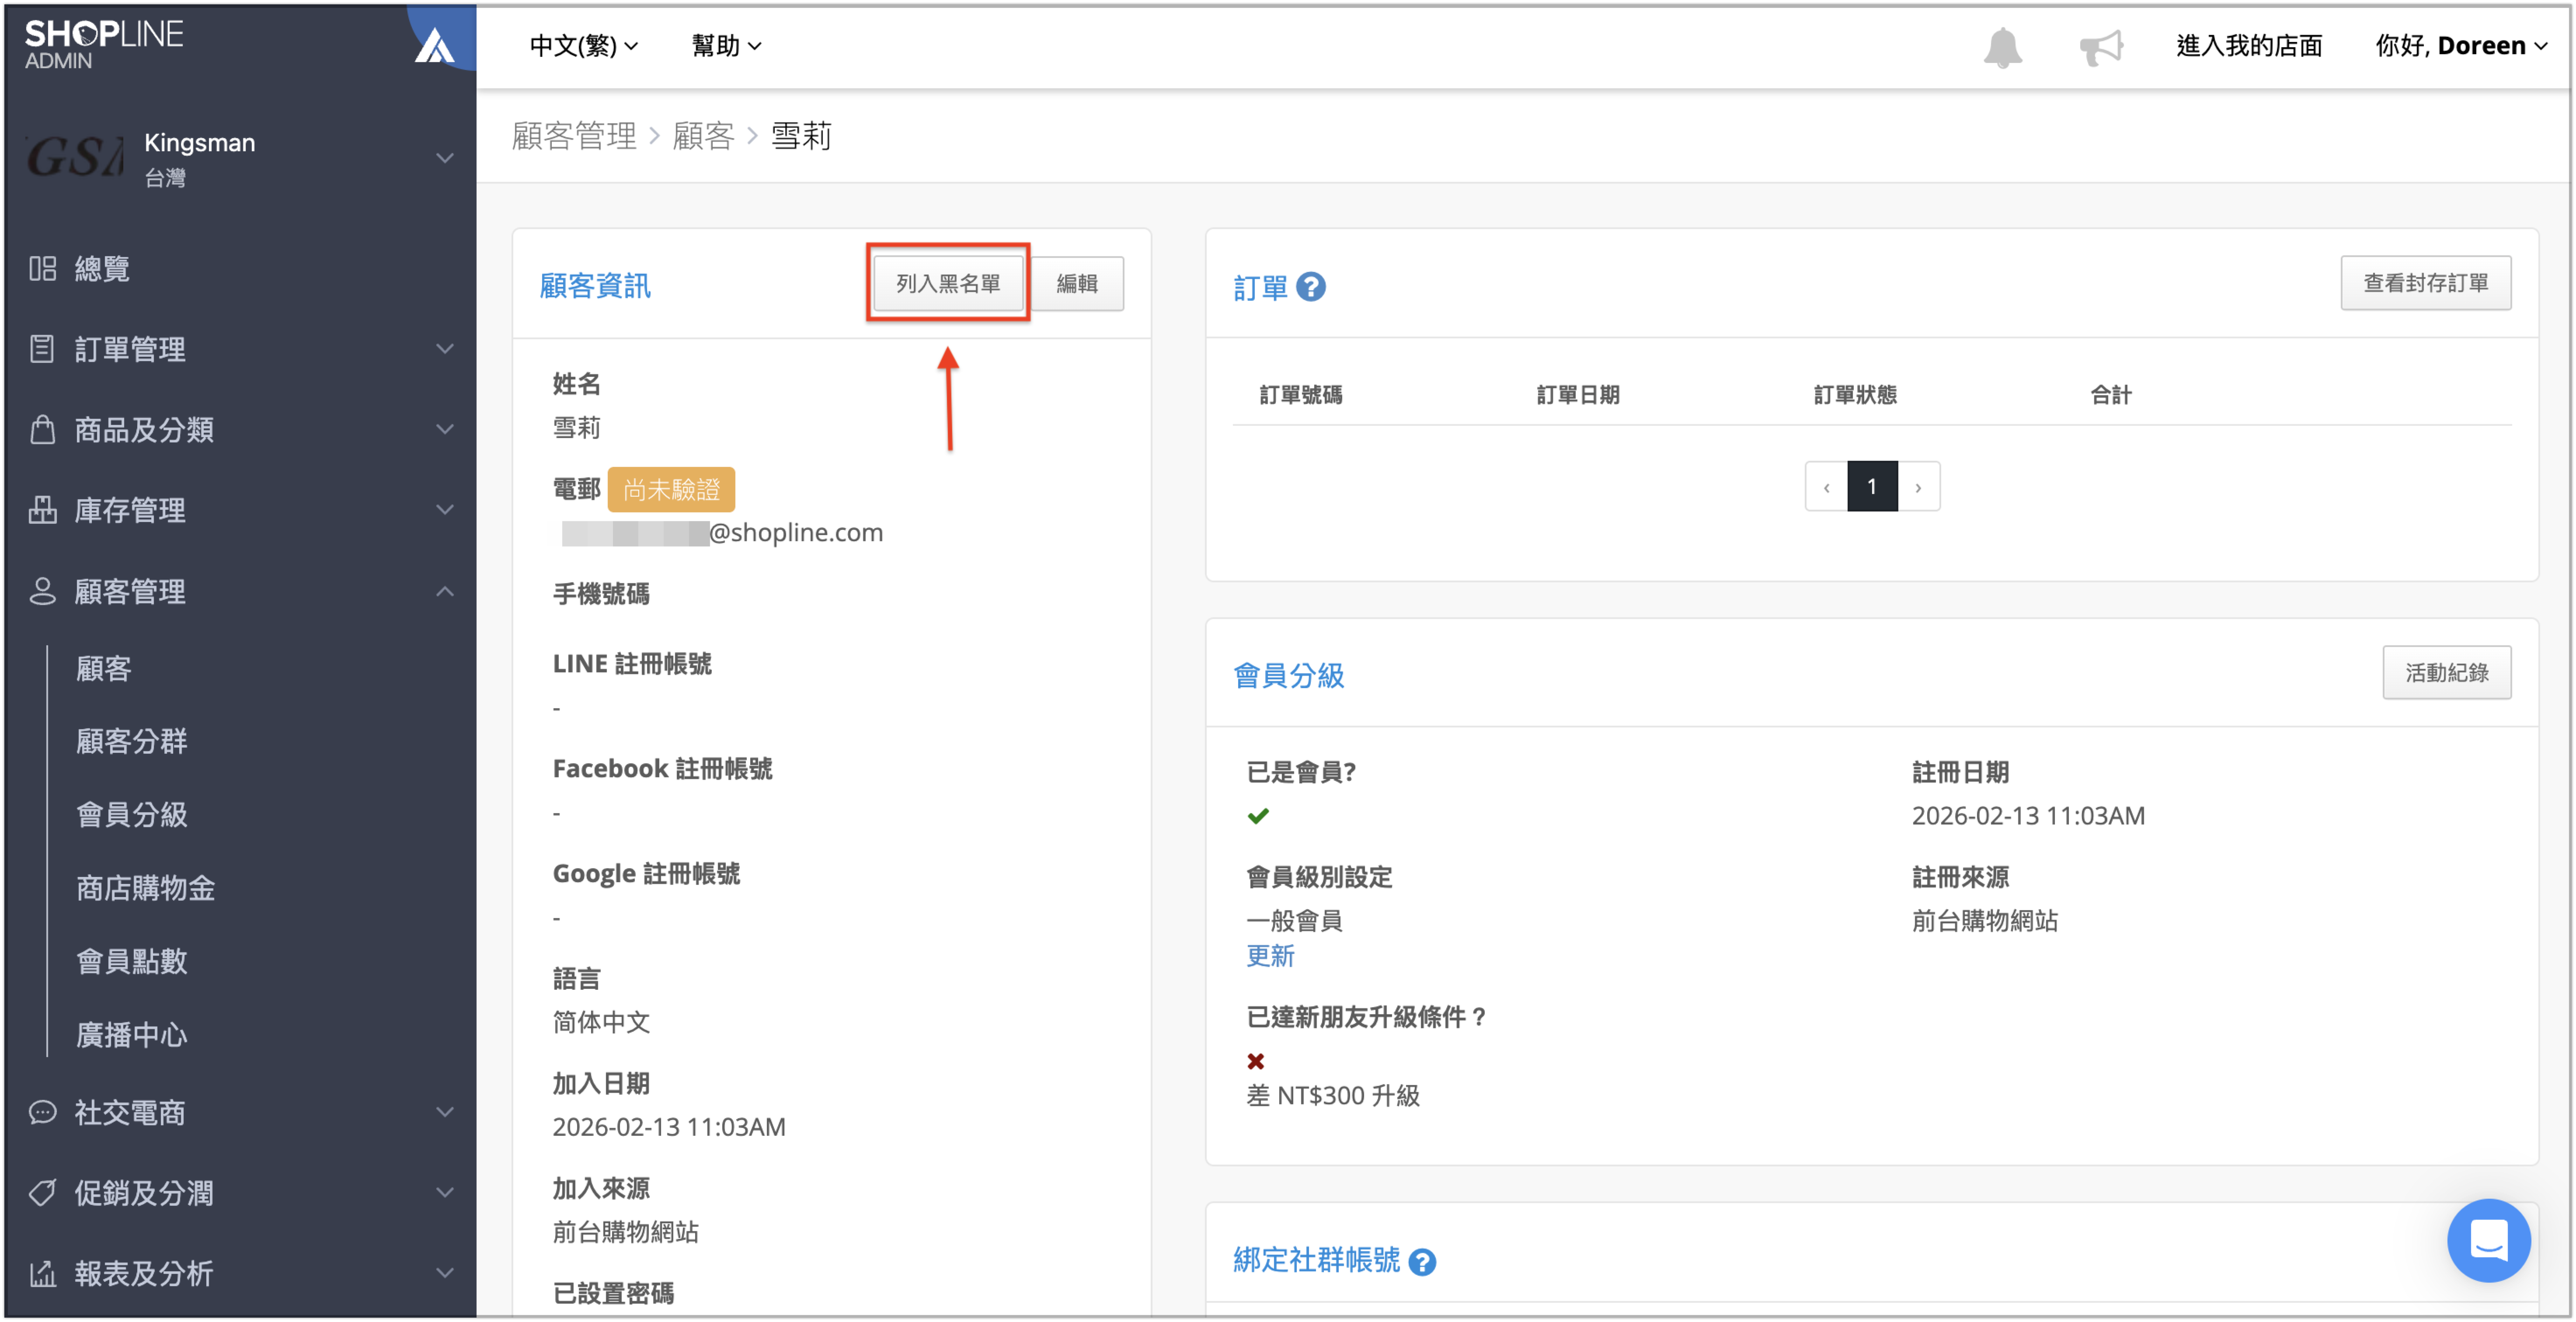This screenshot has width=2576, height=1322.
Task: Click the 促銷及分潤 tag icon
Action: point(42,1192)
